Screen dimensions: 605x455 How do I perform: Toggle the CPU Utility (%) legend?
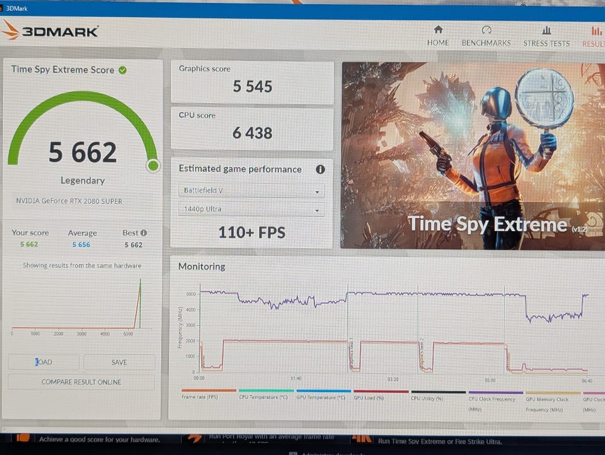click(439, 396)
